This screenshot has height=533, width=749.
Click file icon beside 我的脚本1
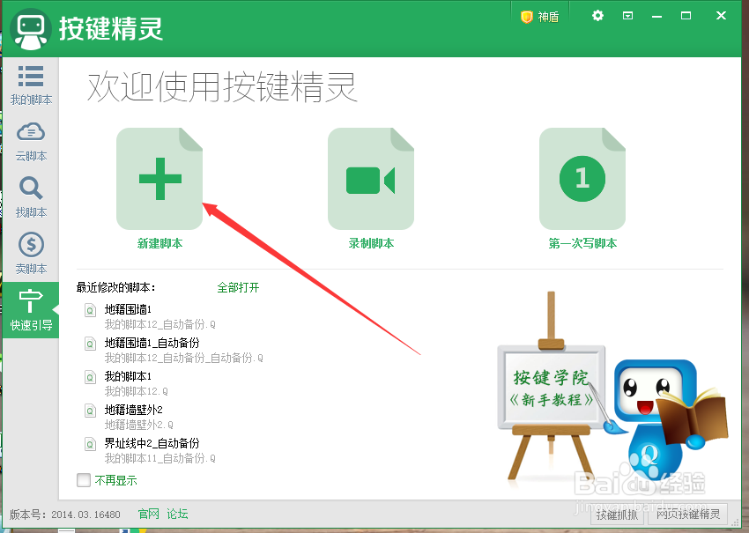90,377
